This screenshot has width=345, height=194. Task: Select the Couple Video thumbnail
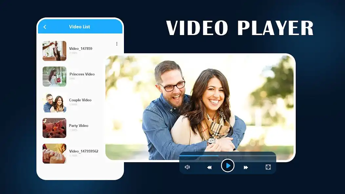click(54, 102)
